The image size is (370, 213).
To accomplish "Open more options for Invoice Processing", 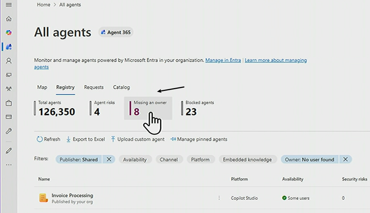I will point(219,198).
